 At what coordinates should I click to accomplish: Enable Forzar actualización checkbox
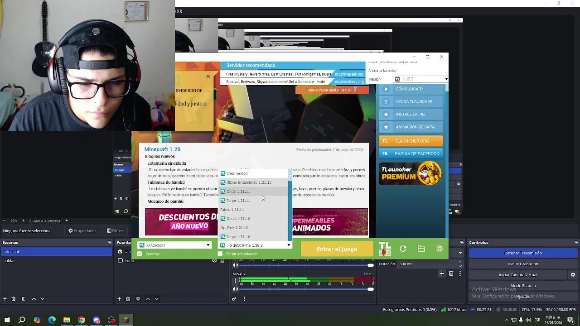[220, 254]
